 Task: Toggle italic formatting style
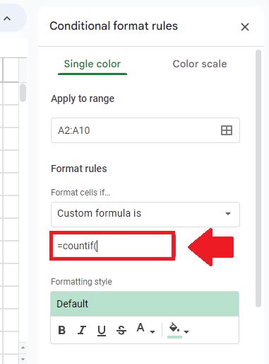click(82, 330)
